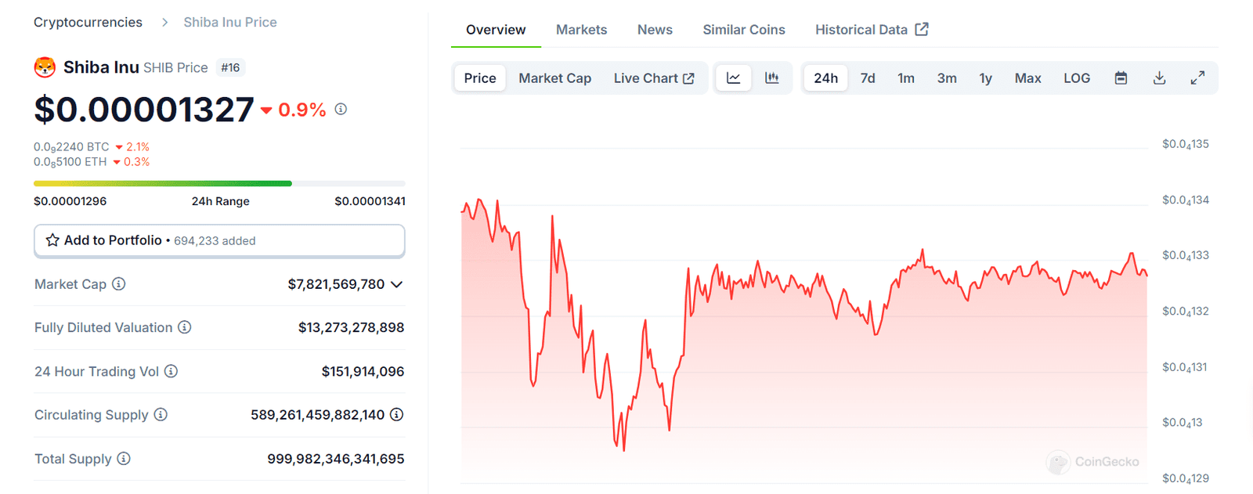
Task: Show Total Supply info icon
Action: coord(124,459)
